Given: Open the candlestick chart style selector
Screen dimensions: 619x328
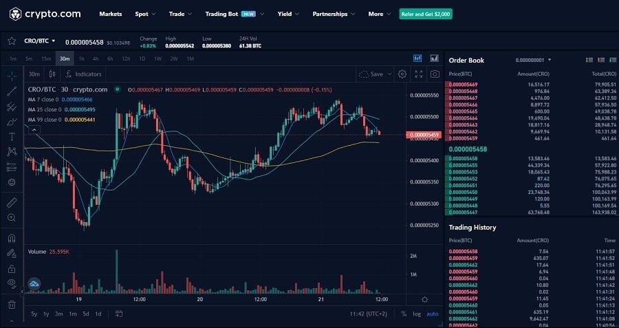Looking at the screenshot, I should click(52, 74).
